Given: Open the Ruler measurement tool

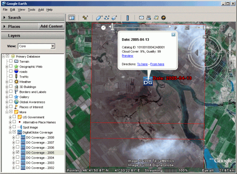Looking at the screenshot, I should pos(128,18).
